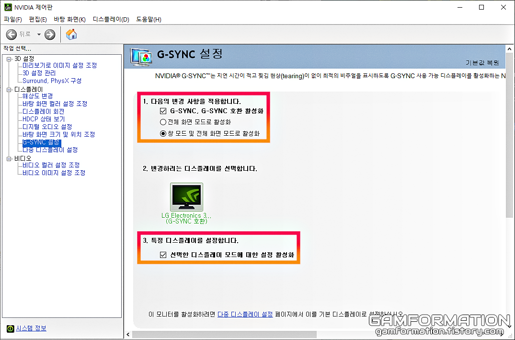Click the vertical scrollbar thumb

[x=509, y=135]
